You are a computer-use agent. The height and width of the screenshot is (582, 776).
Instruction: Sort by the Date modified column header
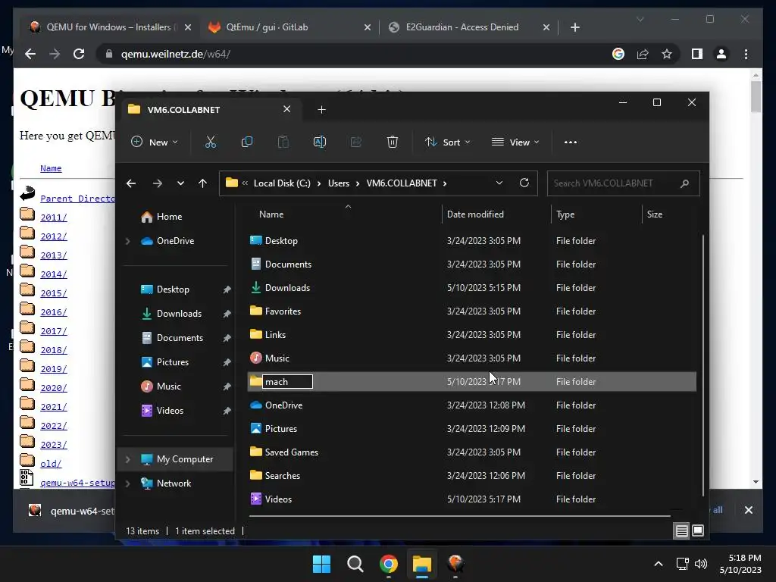pyautogui.click(x=475, y=214)
